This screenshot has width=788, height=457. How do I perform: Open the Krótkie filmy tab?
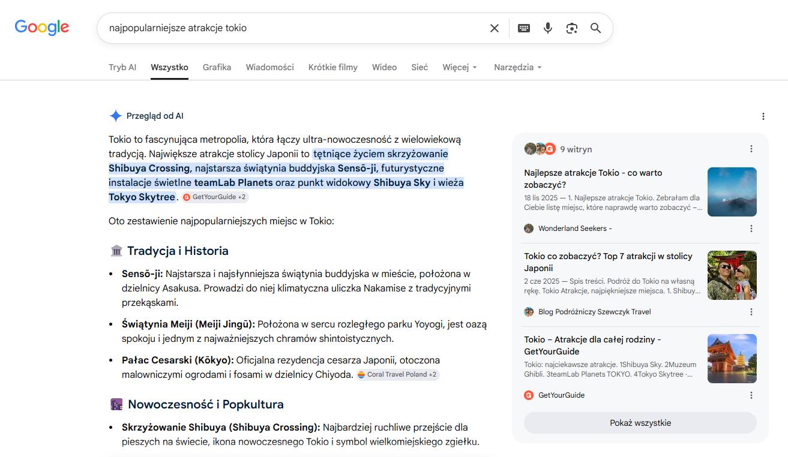click(333, 67)
